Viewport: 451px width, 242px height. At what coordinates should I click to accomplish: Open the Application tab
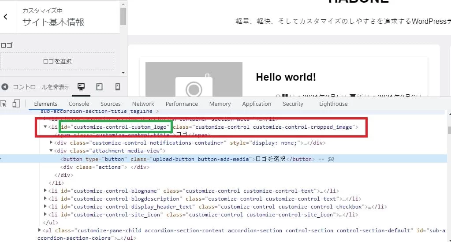(x=257, y=104)
